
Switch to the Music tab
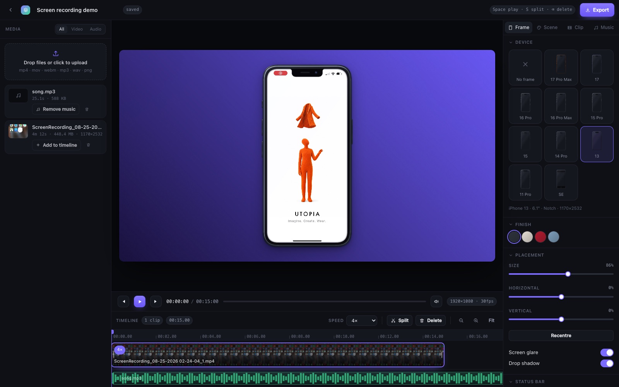(x=604, y=27)
